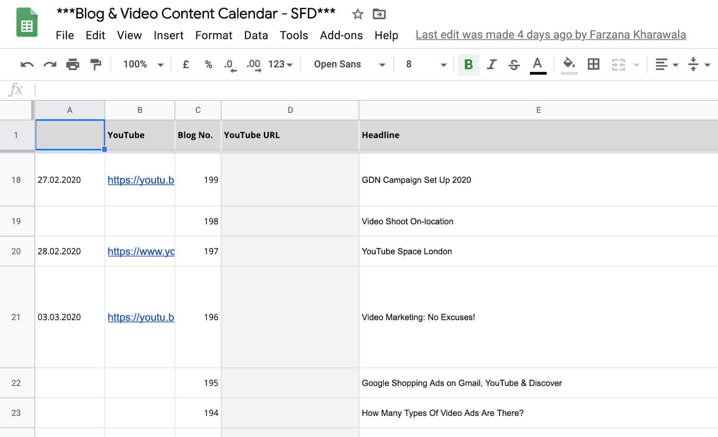Viewport: 718px width, 437px height.
Task: Open the Format menu
Action: [214, 35]
